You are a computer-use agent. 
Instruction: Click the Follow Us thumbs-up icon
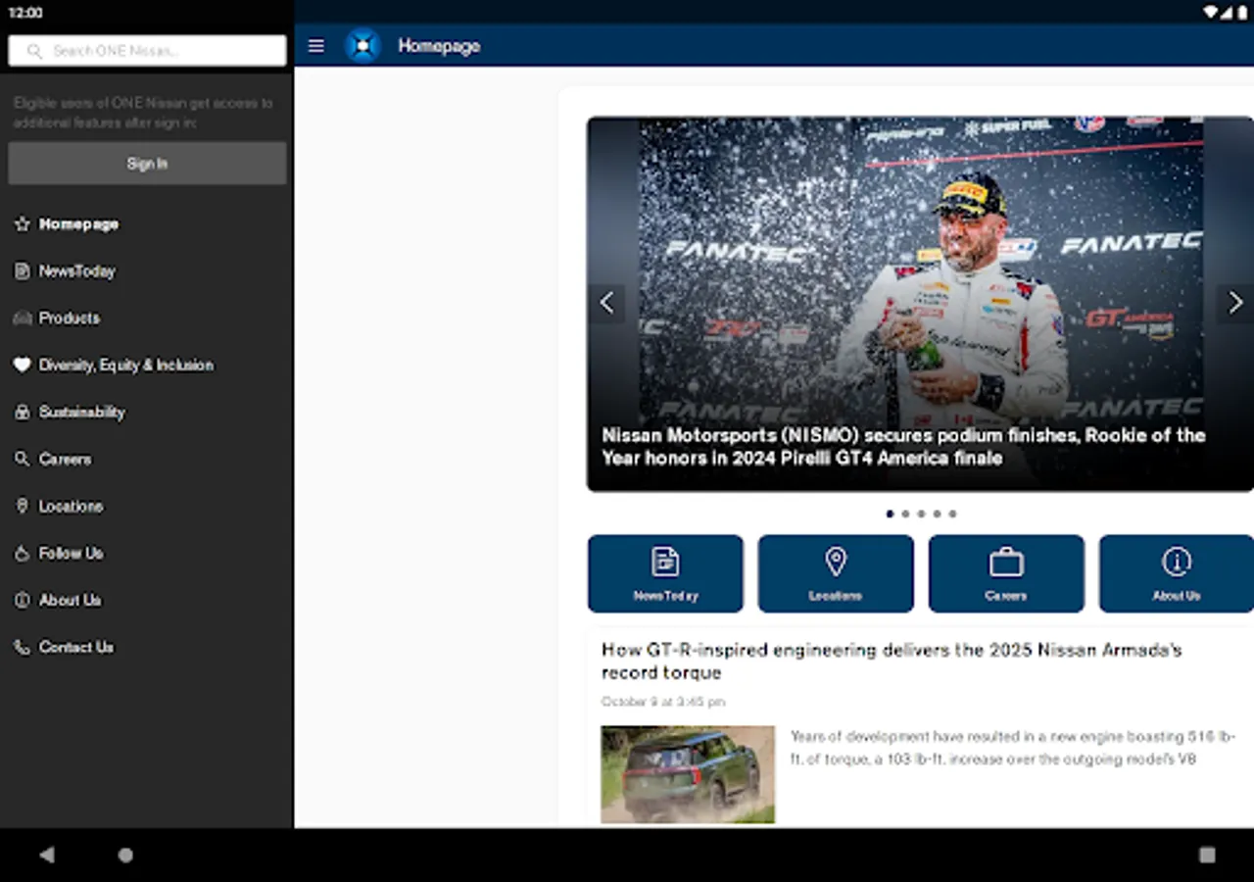[x=22, y=553]
